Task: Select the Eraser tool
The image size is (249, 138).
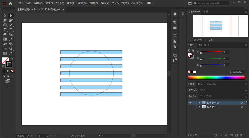Action: pyautogui.click(x=5, y=34)
